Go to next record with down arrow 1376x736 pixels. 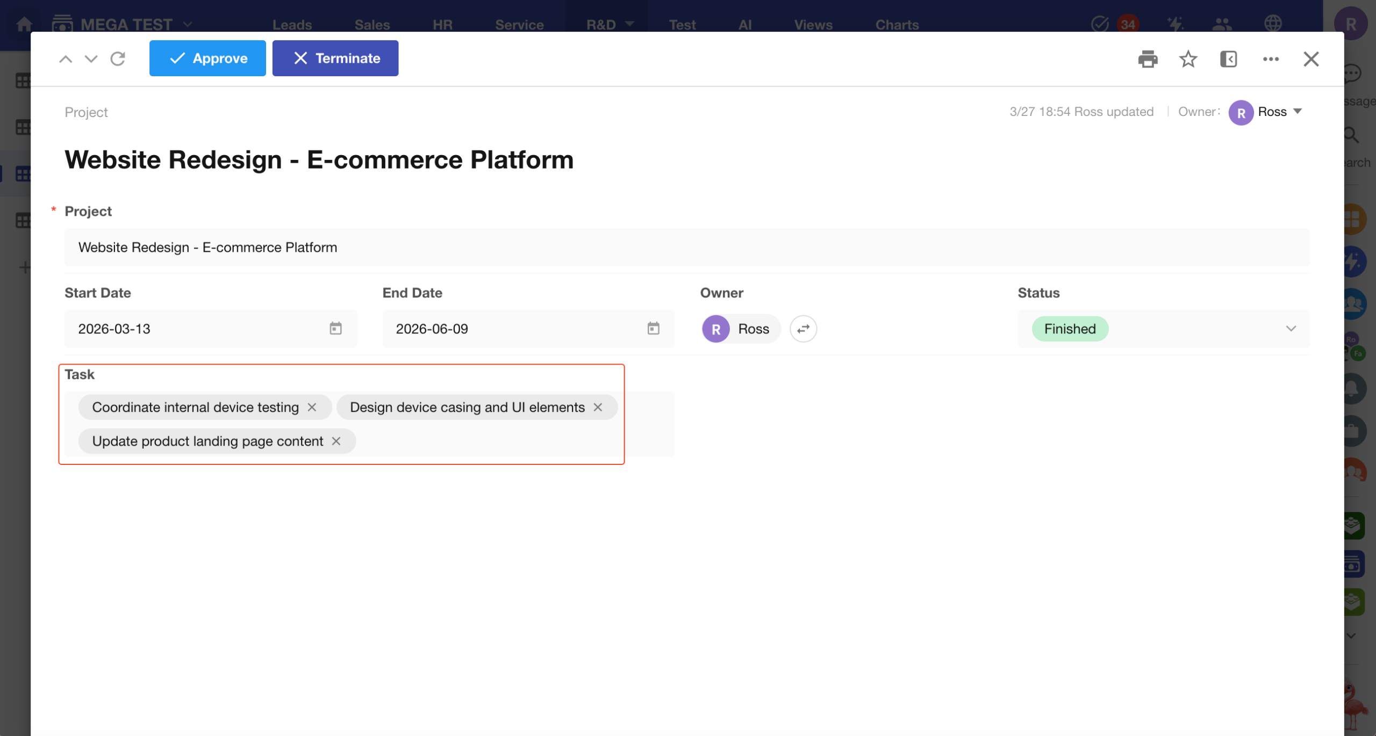click(91, 59)
